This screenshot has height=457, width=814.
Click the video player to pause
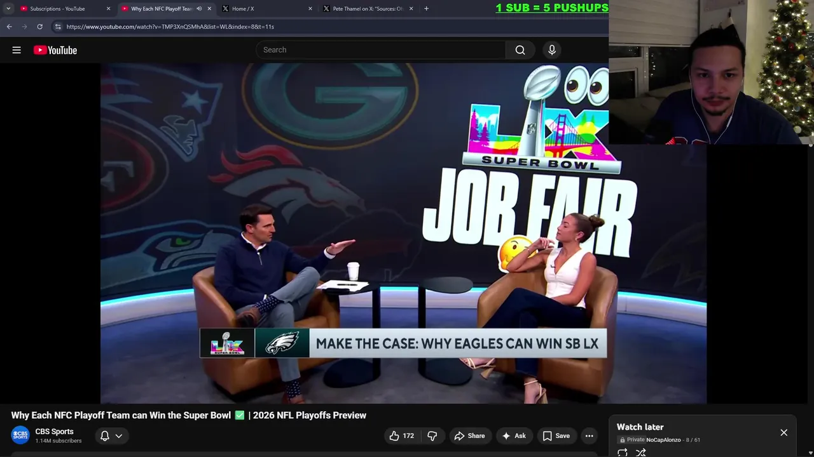click(403, 233)
